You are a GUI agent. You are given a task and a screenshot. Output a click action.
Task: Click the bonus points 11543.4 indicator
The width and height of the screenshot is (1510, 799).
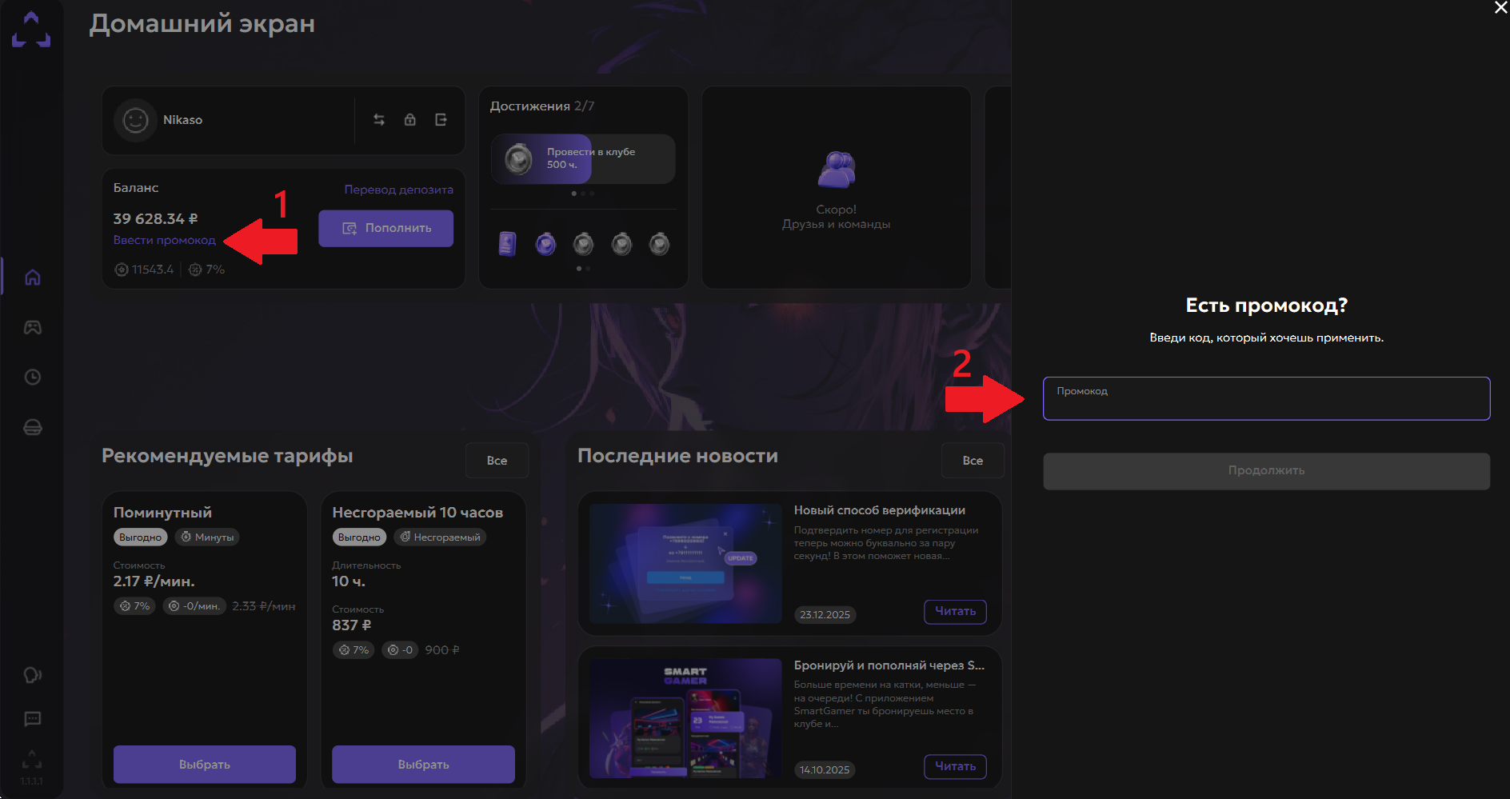(144, 270)
